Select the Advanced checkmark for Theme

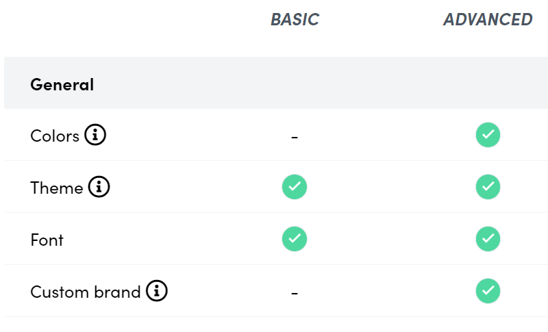[488, 187]
